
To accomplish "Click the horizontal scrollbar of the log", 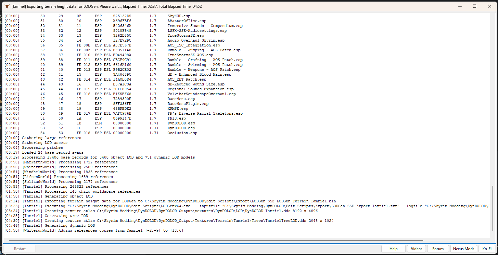I will coord(216,241).
